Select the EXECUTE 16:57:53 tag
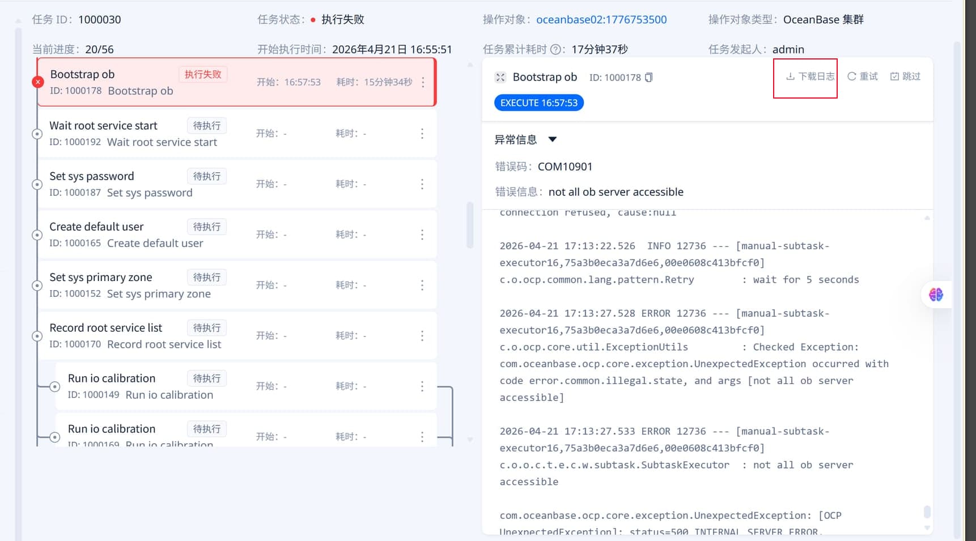Viewport: 976px width, 541px height. [x=538, y=103]
